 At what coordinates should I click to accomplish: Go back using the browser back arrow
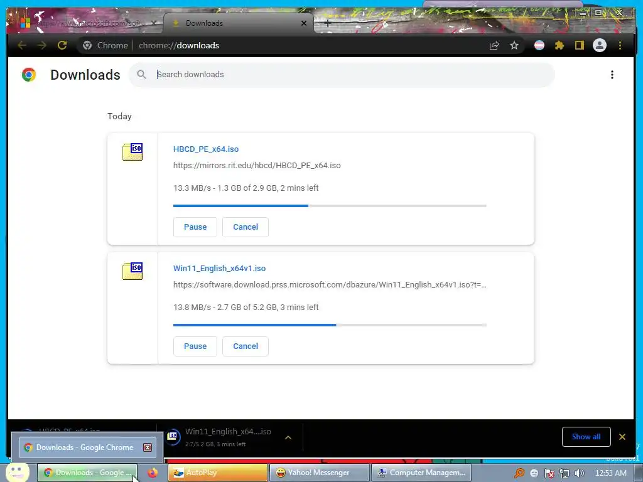point(22,45)
